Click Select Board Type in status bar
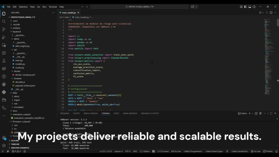 pyautogui.click(x=214, y=151)
